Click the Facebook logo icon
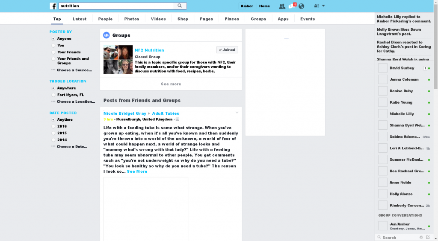Image resolution: width=438 pixels, height=241 pixels. tap(53, 6)
